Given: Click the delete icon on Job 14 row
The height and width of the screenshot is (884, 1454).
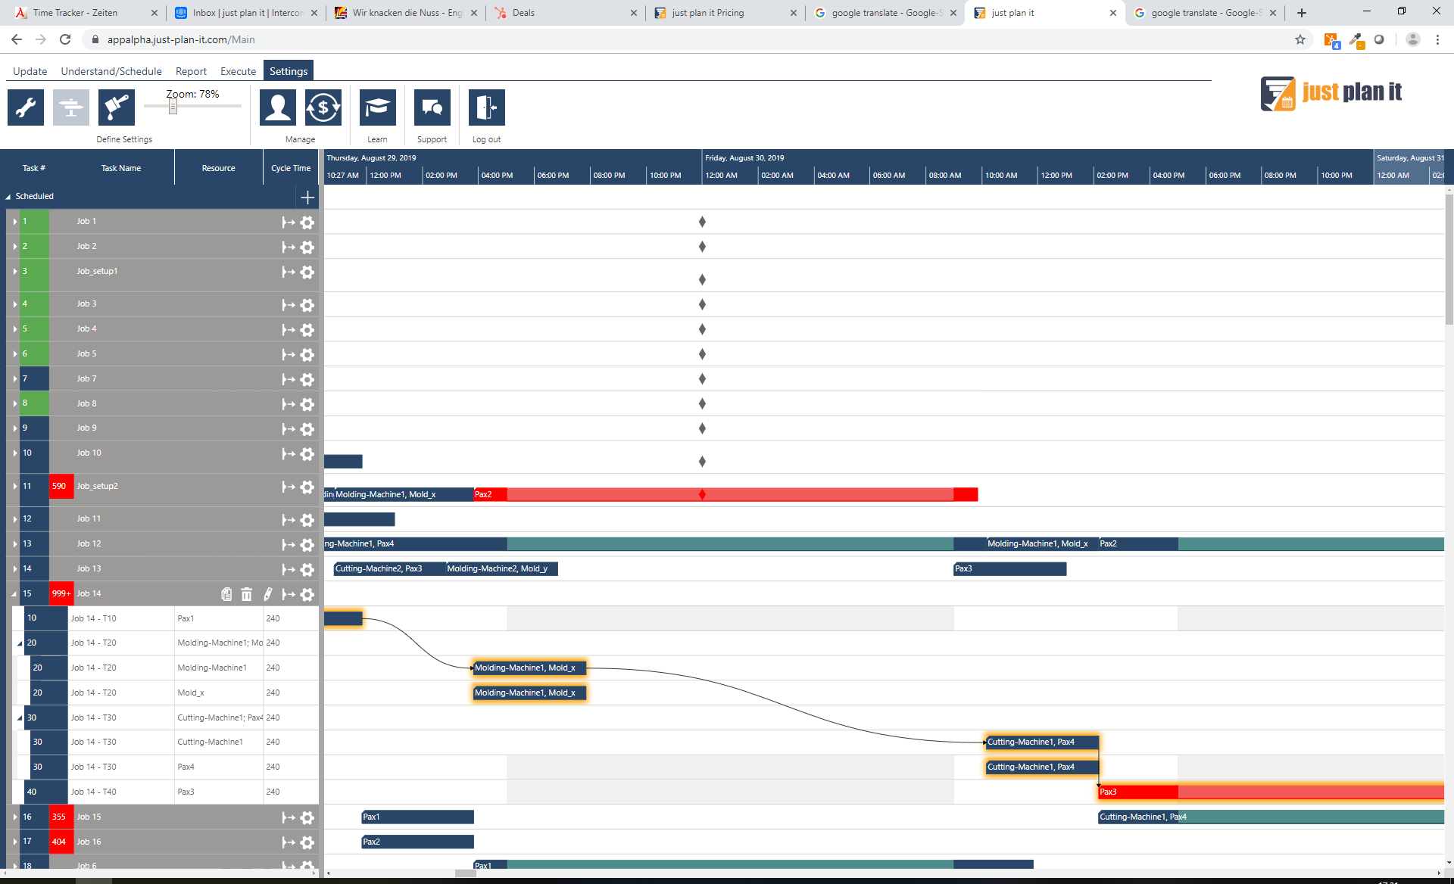Looking at the screenshot, I should 245,593.
